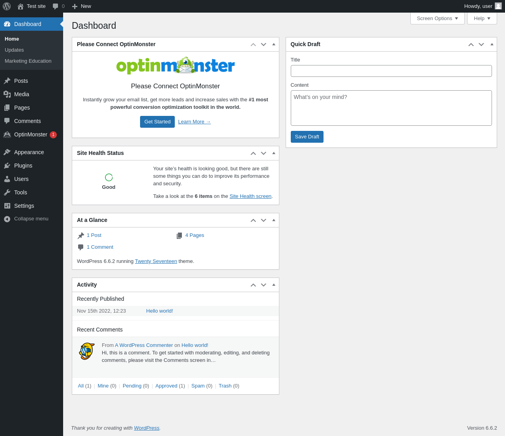505x436 pixels.
Task: Open the 1 Comment link
Action: [100, 247]
